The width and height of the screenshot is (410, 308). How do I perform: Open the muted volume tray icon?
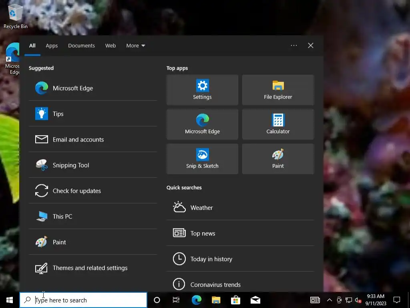(x=358, y=300)
